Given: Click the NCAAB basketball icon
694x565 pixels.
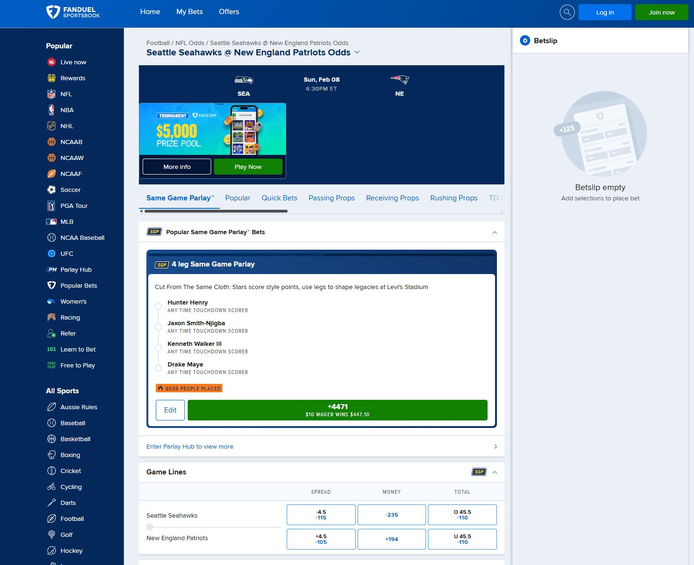Looking at the screenshot, I should [x=52, y=142].
